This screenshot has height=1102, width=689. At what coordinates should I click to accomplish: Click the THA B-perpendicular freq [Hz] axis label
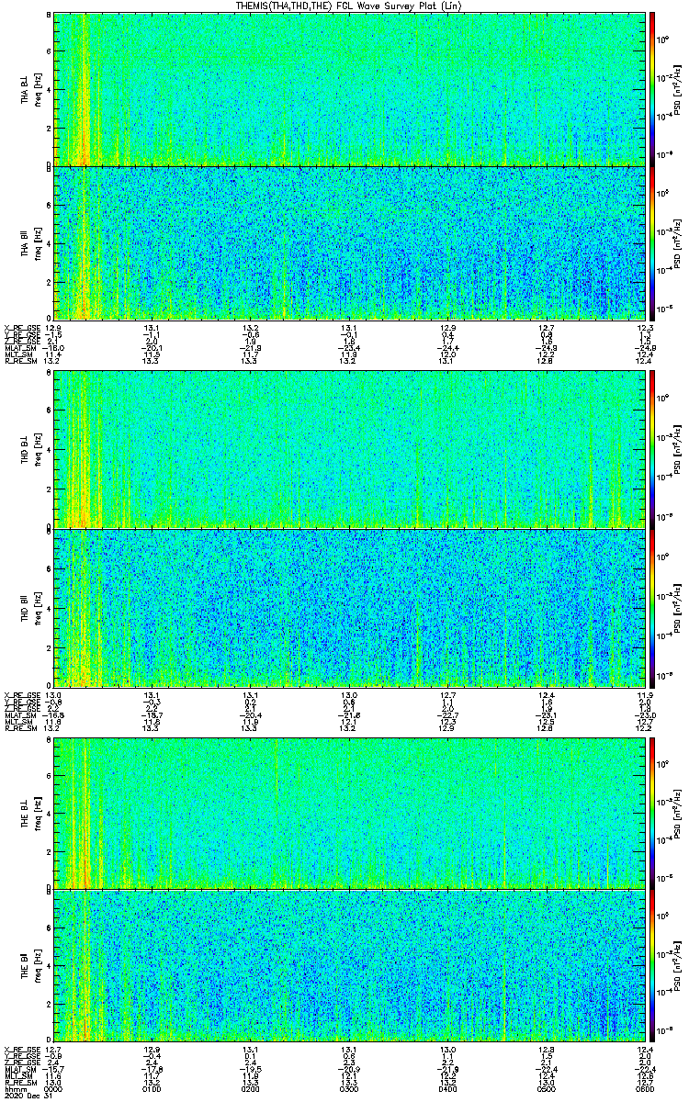[37, 88]
